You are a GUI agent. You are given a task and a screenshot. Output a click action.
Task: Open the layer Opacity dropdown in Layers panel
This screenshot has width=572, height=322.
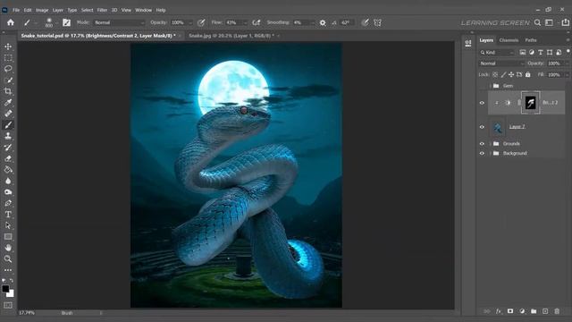click(567, 64)
